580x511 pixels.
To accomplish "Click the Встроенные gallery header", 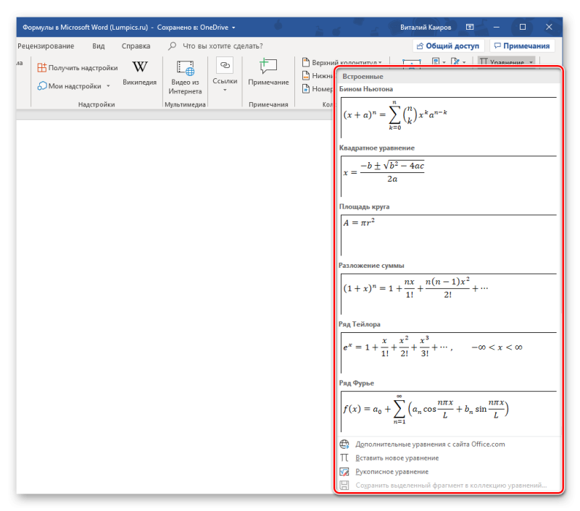I will click(x=449, y=77).
